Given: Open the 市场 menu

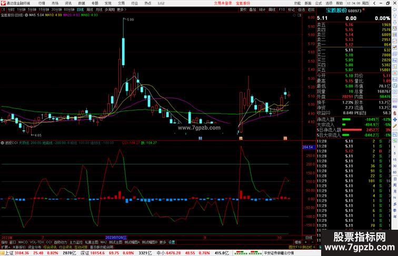Looking at the screenshot, I should (x=55, y=3).
